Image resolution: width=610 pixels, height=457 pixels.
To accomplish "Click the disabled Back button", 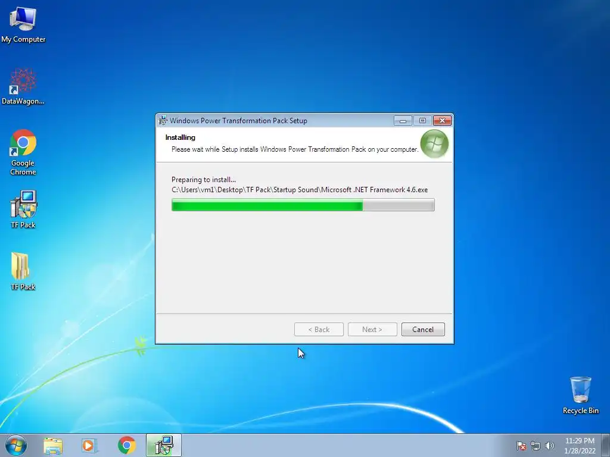I will pos(319,330).
